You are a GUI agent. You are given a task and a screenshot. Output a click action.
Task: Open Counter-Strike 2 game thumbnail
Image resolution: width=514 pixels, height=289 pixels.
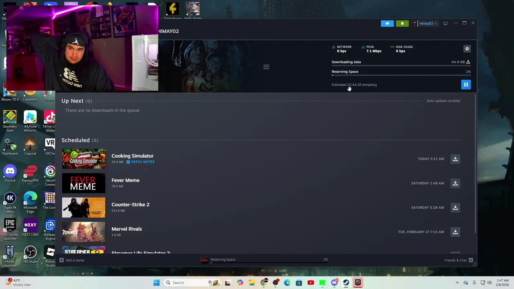tap(84, 208)
